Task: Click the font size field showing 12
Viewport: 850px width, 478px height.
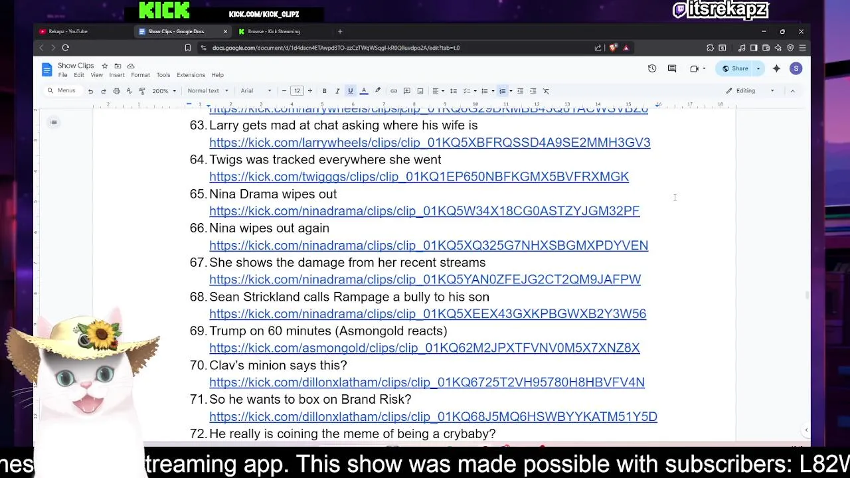Action: [297, 91]
